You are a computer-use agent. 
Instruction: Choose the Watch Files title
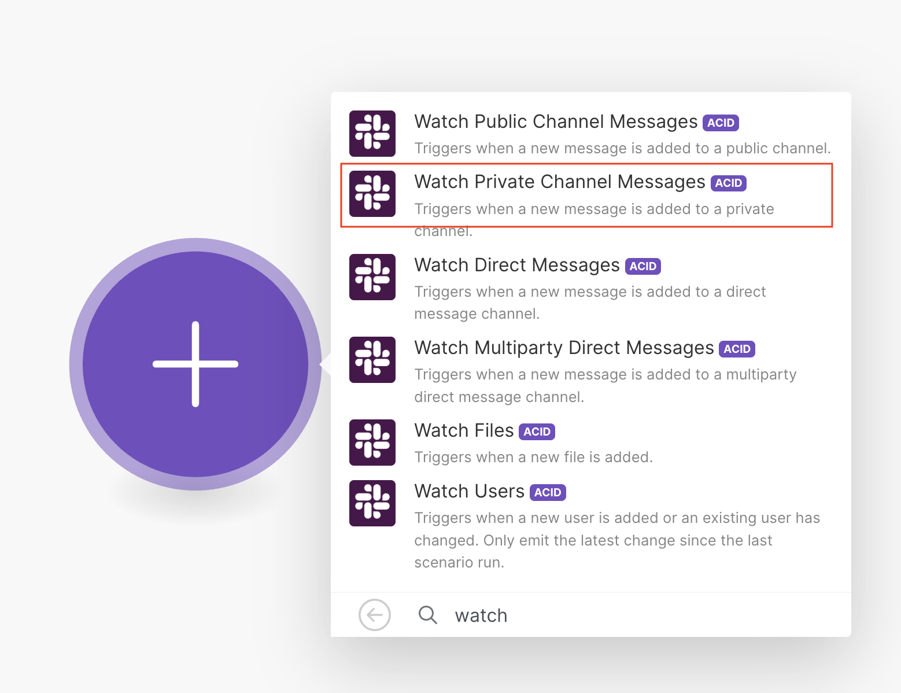point(464,431)
